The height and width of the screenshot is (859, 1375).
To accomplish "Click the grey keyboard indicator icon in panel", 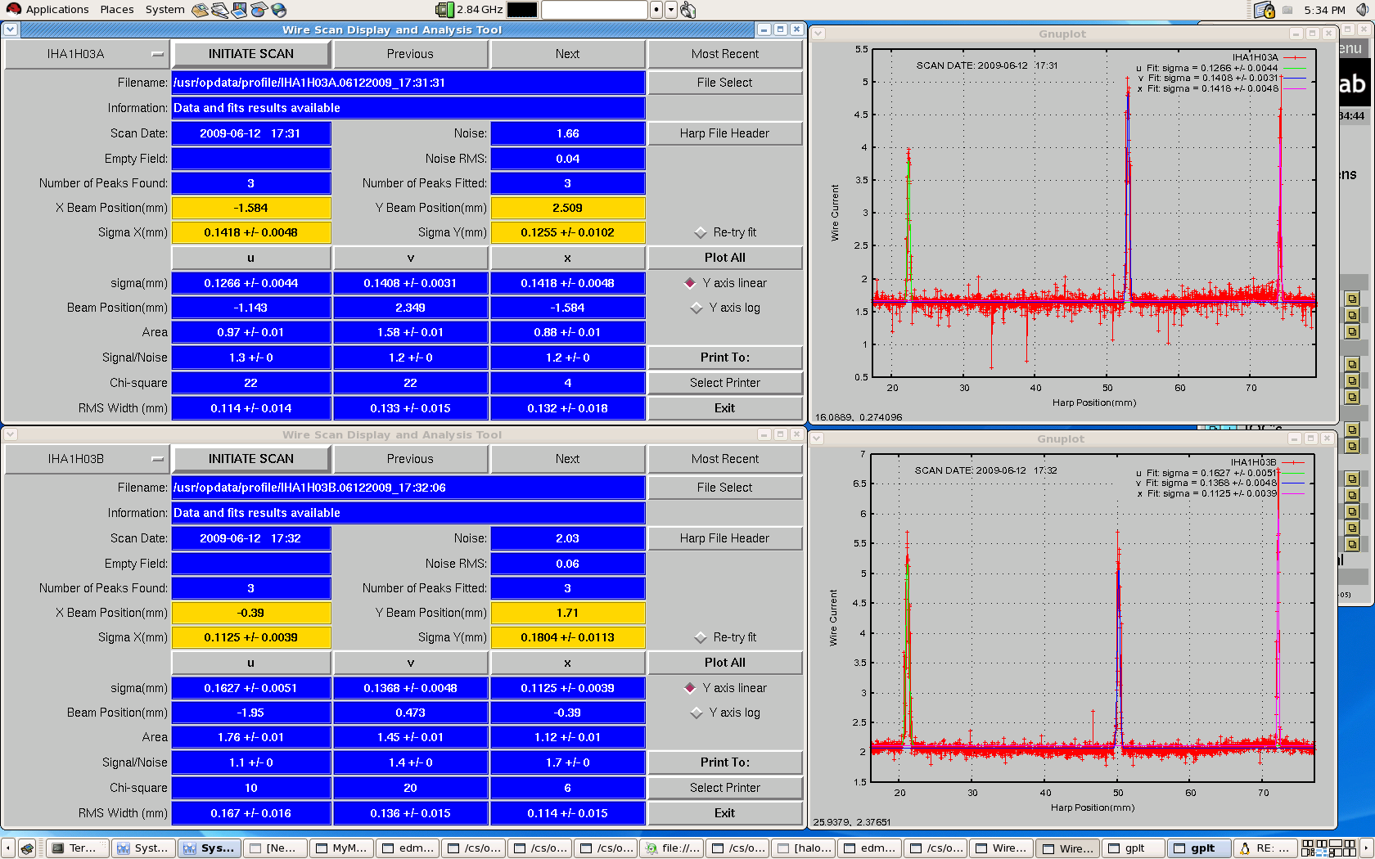I will pyautogui.click(x=1287, y=10).
